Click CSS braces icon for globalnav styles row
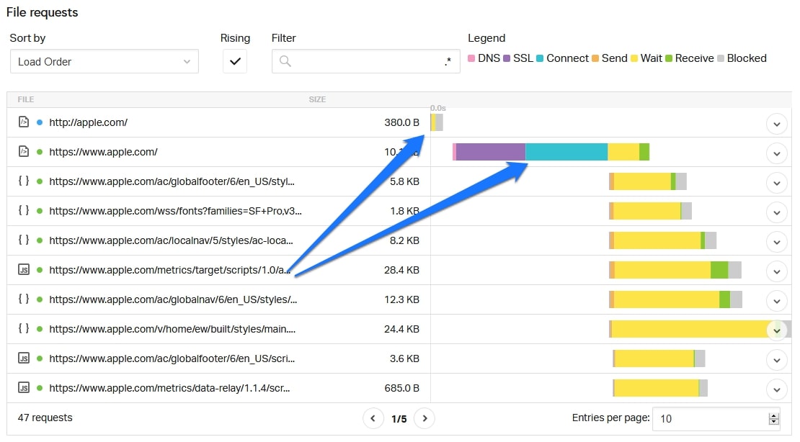800x442 pixels. [x=24, y=299]
